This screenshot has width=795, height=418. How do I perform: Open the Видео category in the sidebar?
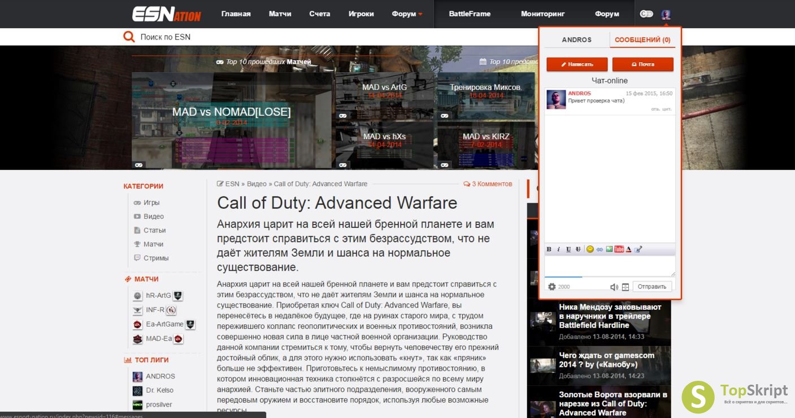click(154, 217)
